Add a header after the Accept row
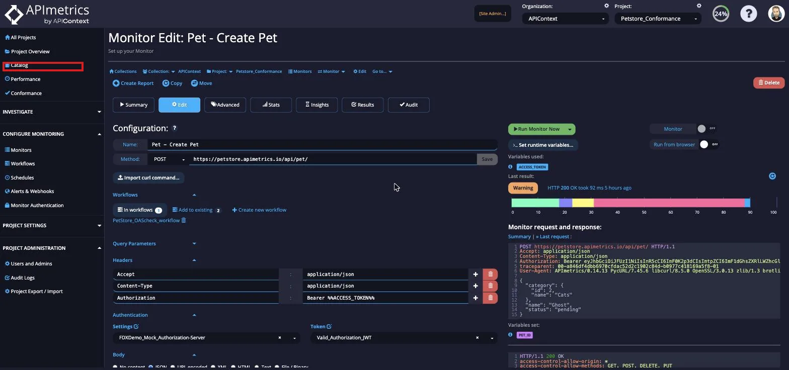 click(476, 274)
